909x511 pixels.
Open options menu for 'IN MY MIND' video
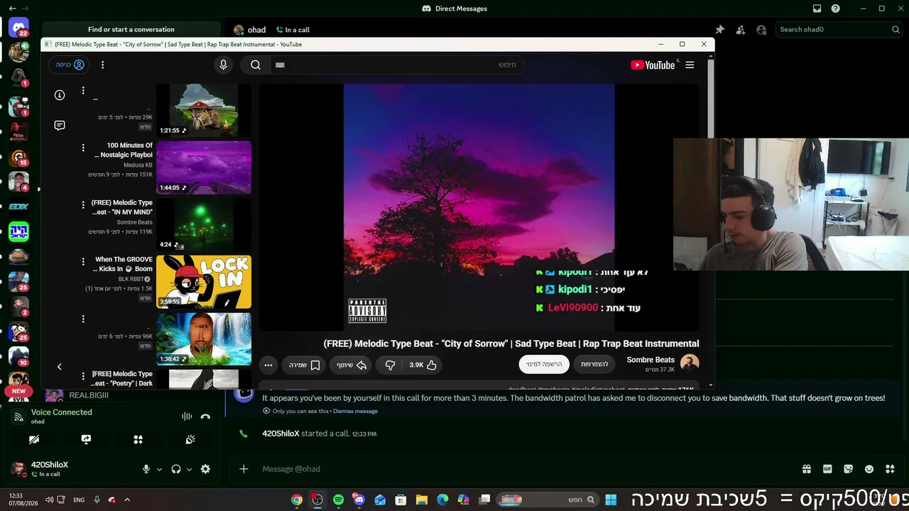[83, 204]
